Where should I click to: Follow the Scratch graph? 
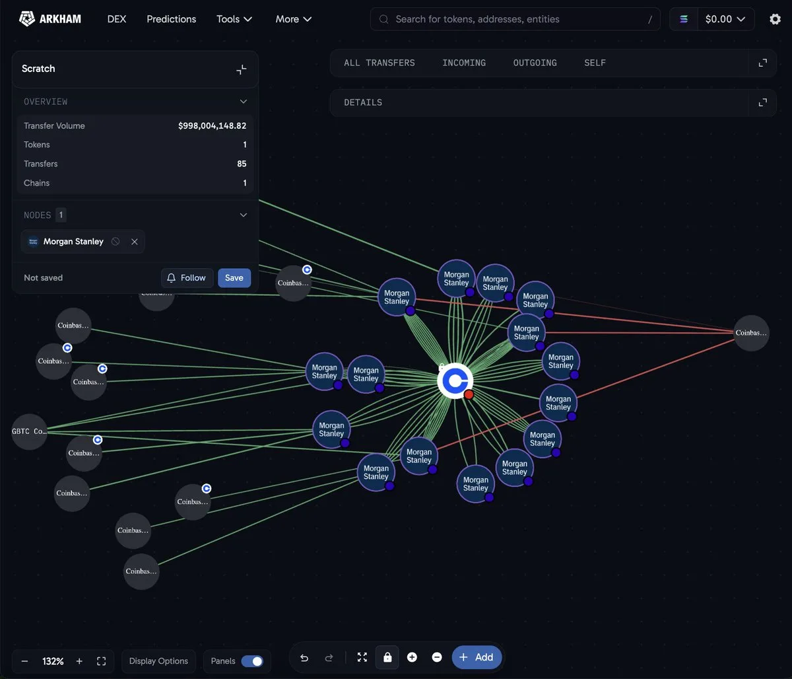(x=187, y=278)
